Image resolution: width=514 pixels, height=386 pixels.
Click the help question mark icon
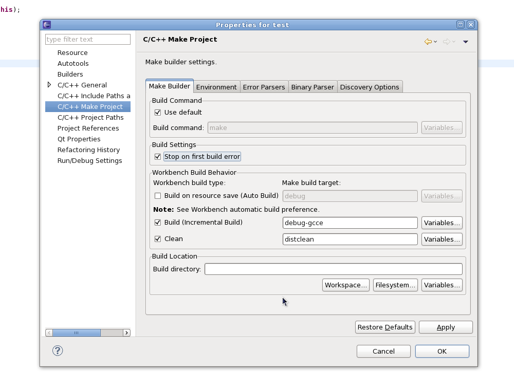[58, 351]
